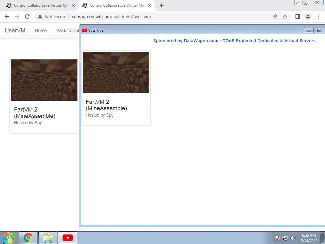The height and width of the screenshot is (244, 325).
Task: Open File Explorer from taskbar
Action: click(48, 238)
